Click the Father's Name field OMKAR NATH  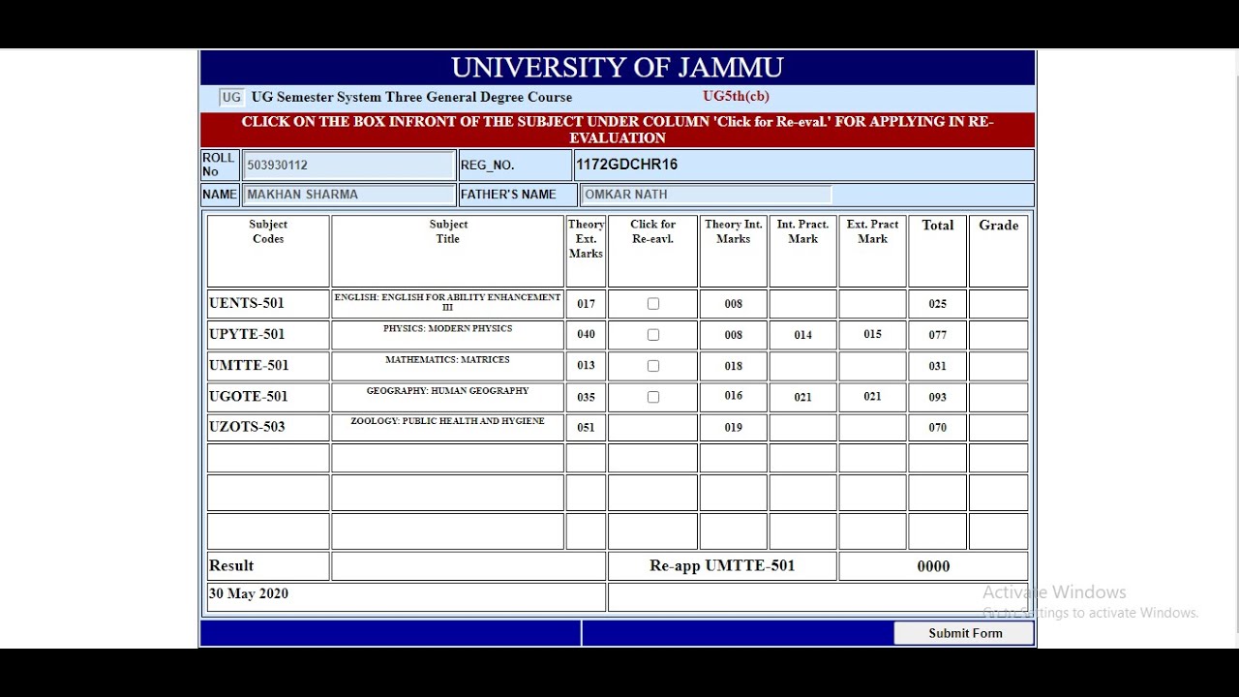pos(706,195)
